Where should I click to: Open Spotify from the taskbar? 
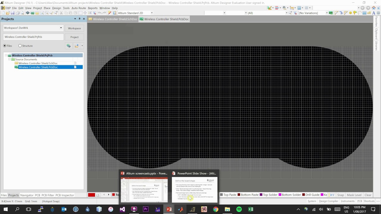point(239,209)
